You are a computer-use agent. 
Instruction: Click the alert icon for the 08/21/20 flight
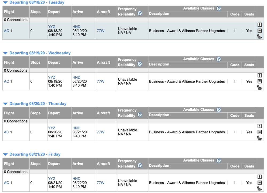260,177
